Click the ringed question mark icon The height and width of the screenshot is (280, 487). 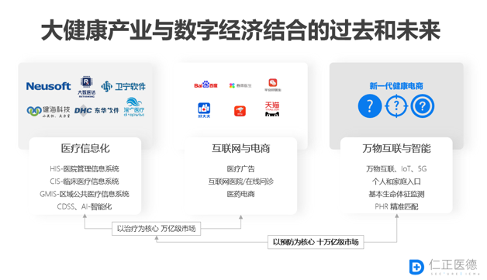(x=423, y=106)
